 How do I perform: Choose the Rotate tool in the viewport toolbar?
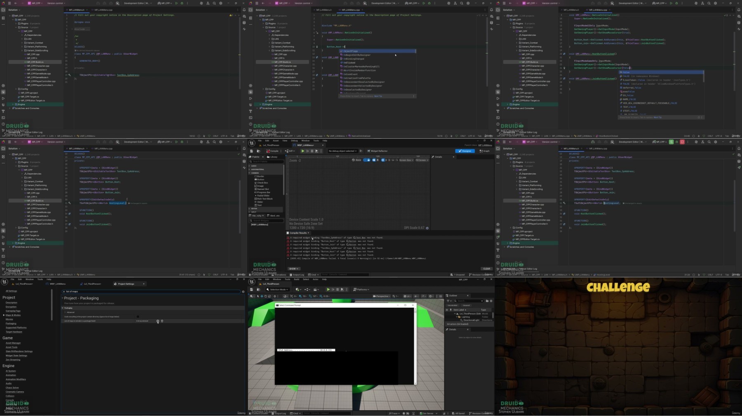pos(266,296)
